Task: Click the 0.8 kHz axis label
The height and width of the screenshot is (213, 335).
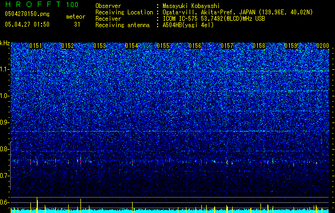Action: tap(4, 149)
